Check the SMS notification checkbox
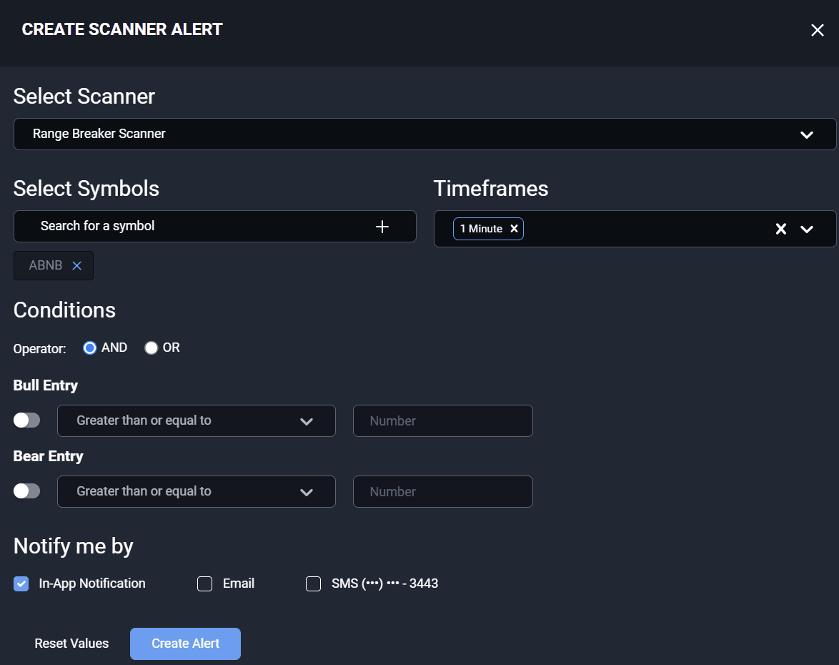 [314, 583]
